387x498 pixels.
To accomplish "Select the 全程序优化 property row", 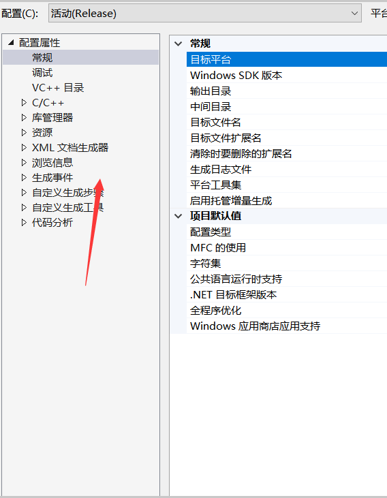I will click(287, 310).
